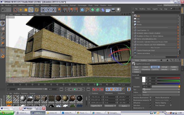The height and width of the screenshot is (115, 184).
Task: Click the Wood material thumbnail
Action: [x=72, y=98]
